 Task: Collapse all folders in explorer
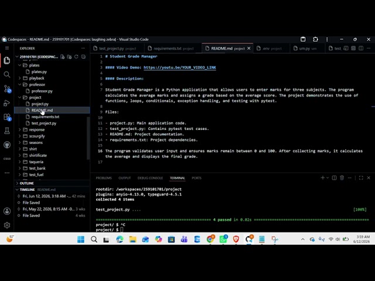click(83, 57)
